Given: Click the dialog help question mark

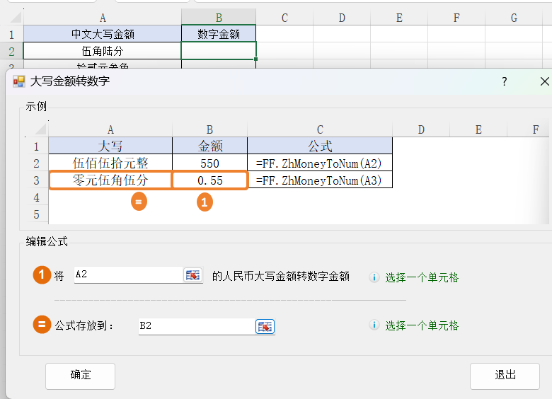Looking at the screenshot, I should tap(505, 81).
